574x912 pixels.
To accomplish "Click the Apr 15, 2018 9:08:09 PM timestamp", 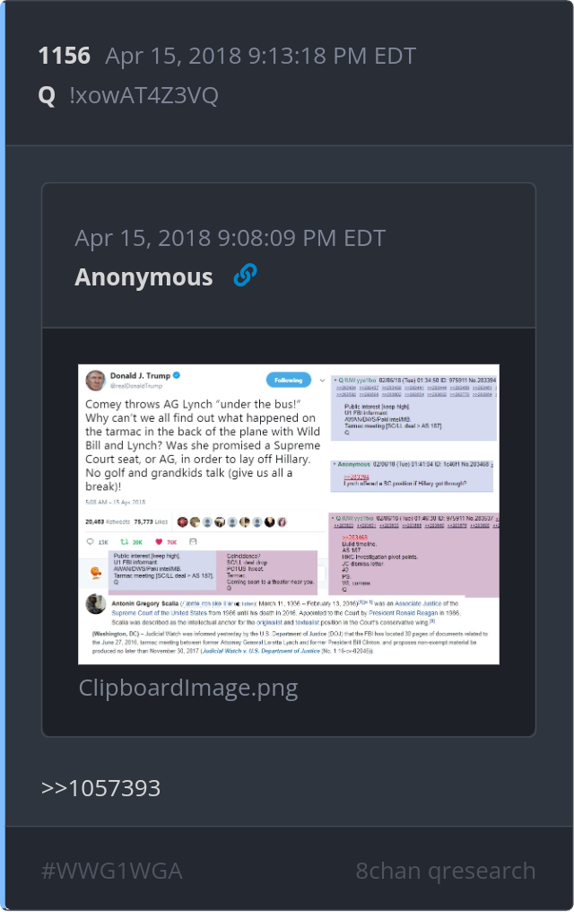I will tap(230, 238).
